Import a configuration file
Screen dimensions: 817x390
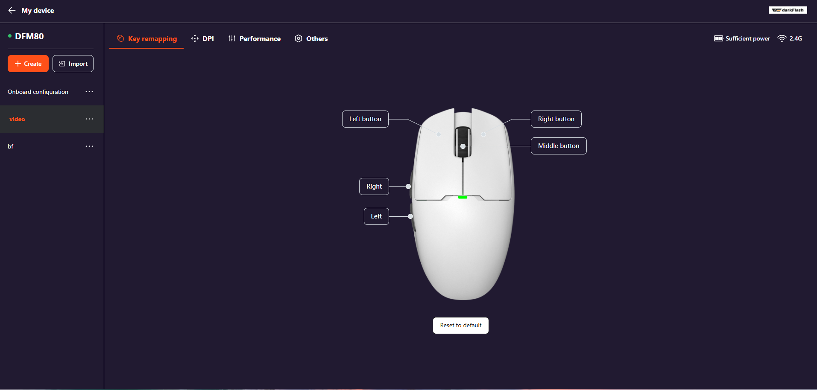pyautogui.click(x=73, y=64)
